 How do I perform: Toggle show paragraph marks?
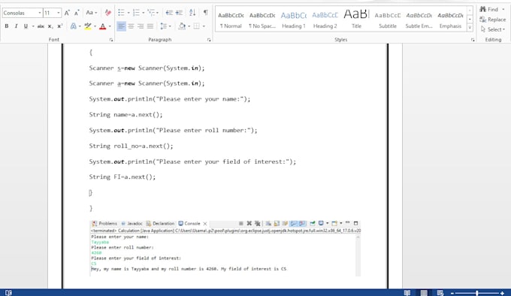tap(206, 12)
